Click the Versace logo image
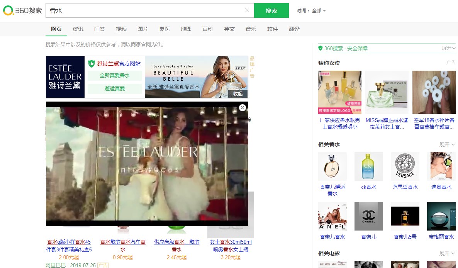 pyautogui.click(x=405, y=166)
